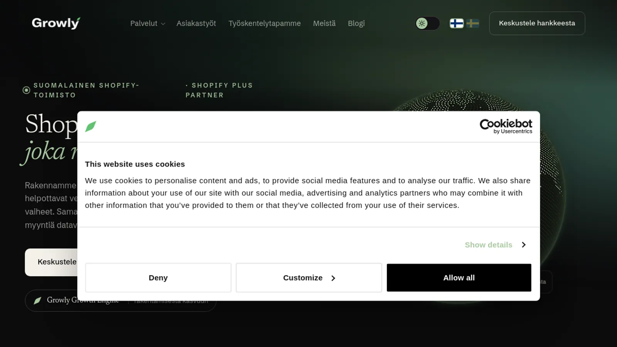Open the Customize cookie options

coord(309,278)
